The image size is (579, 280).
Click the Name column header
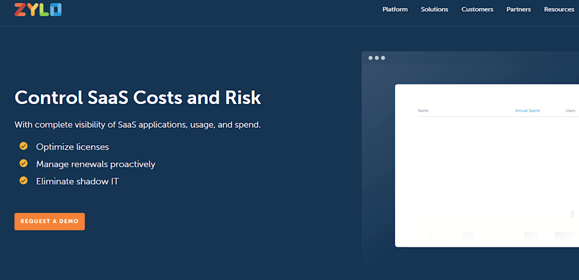coord(423,110)
